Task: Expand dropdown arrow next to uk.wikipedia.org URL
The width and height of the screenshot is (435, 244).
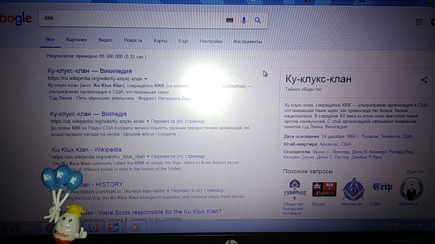Action: click(148, 121)
